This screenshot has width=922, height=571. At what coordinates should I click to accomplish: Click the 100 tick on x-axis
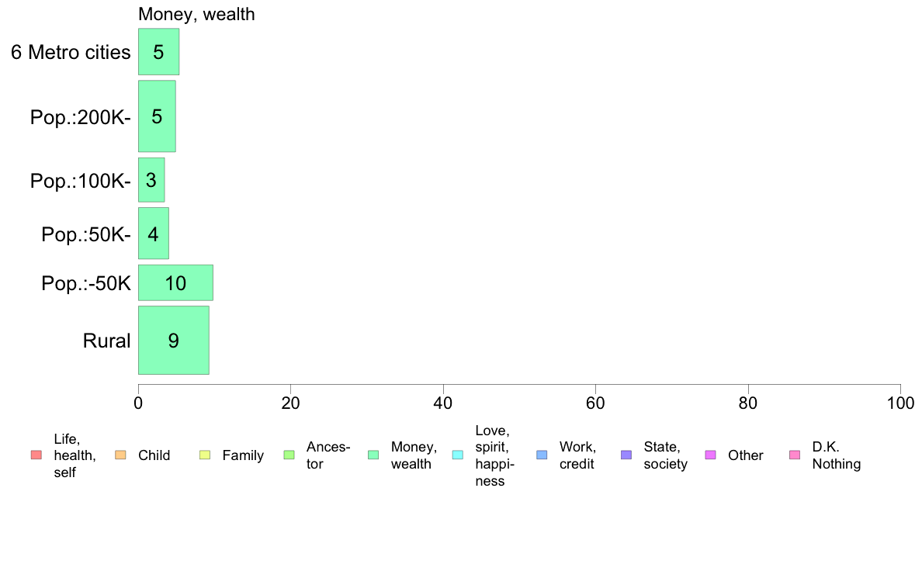(x=900, y=403)
